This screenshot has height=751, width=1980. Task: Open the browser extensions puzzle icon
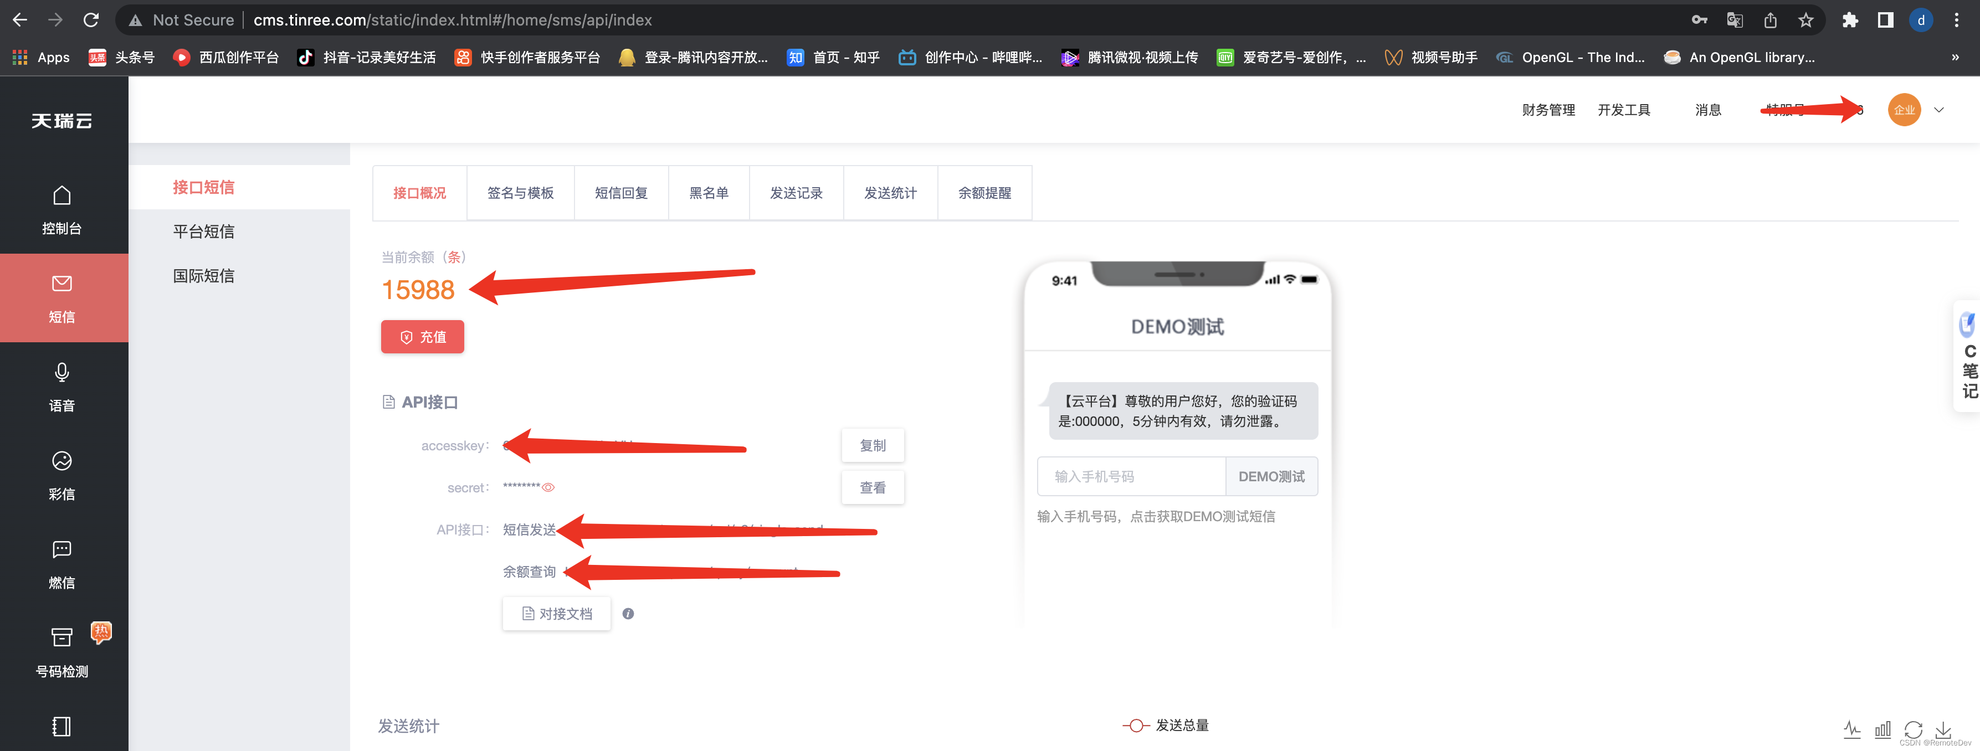click(x=1850, y=20)
